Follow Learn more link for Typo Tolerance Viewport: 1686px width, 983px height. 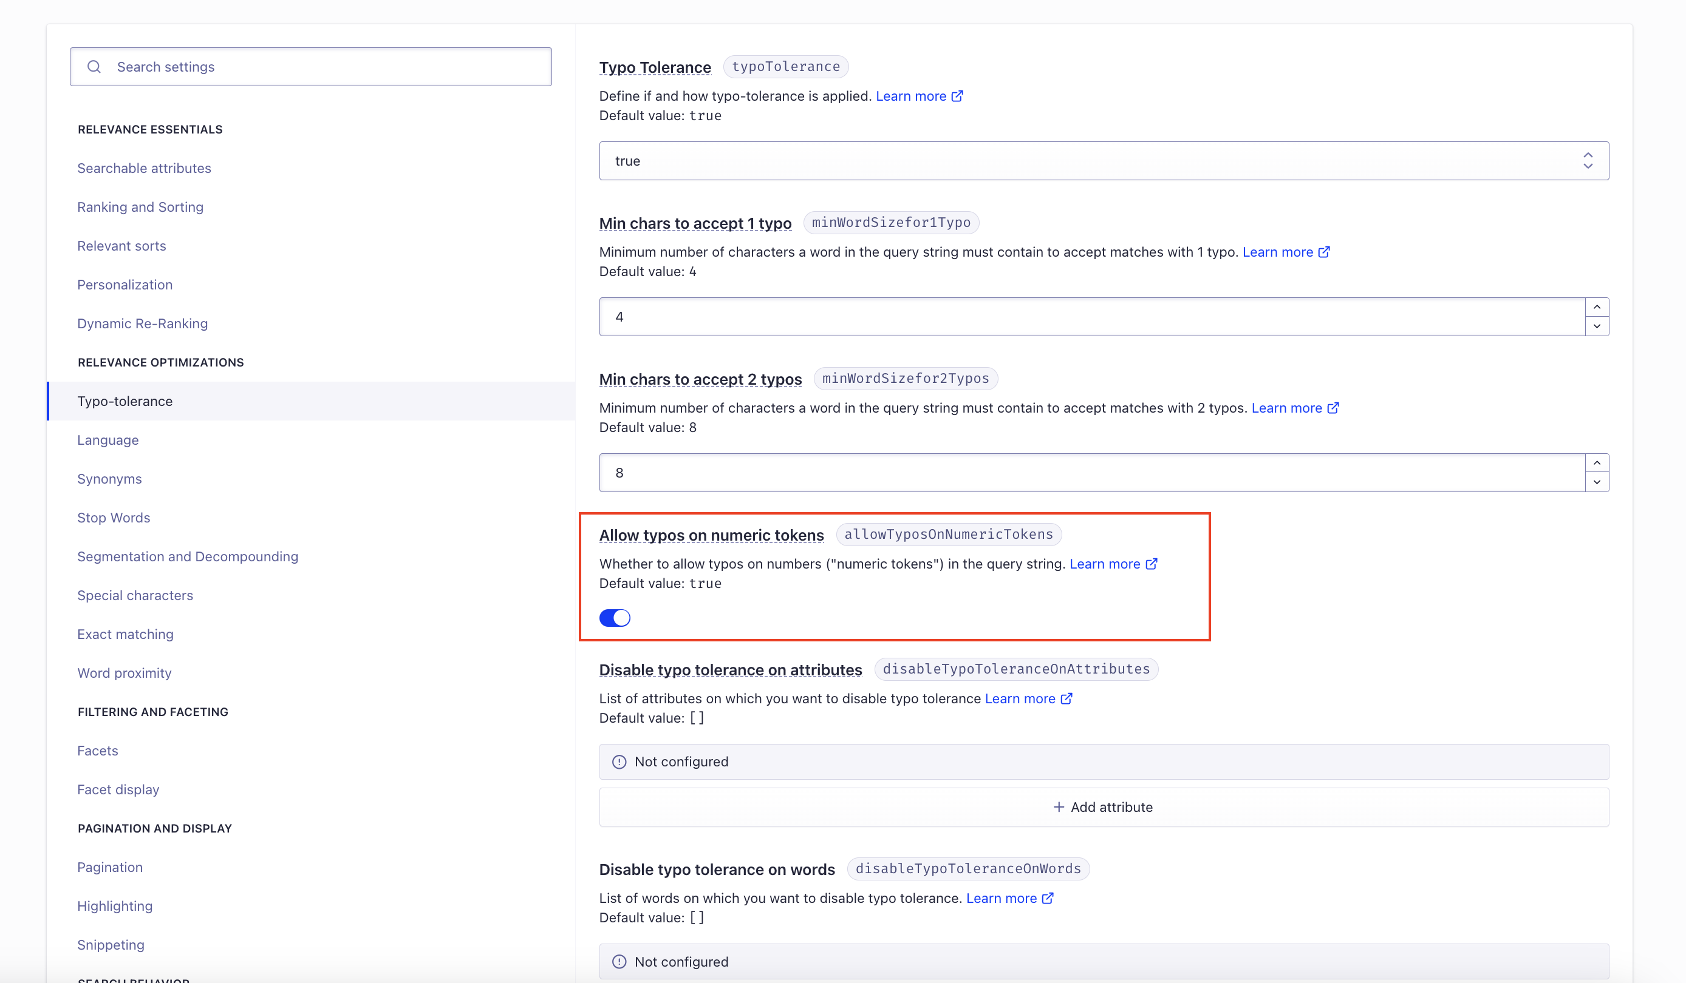[x=911, y=96]
